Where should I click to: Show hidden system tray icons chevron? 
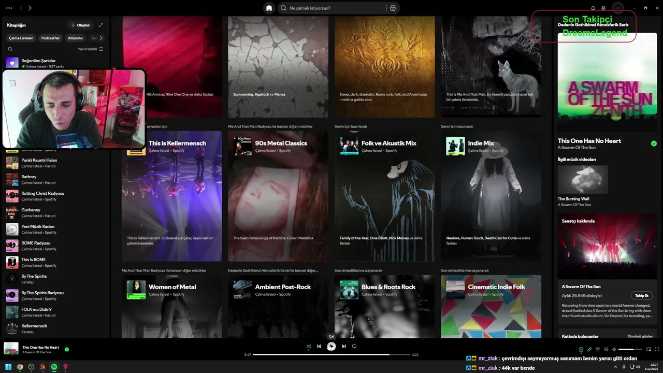(x=615, y=367)
